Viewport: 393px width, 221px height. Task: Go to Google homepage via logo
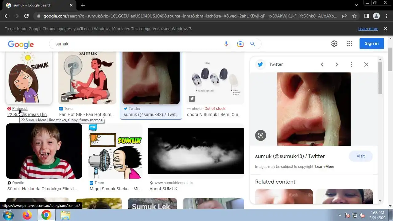tap(21, 44)
